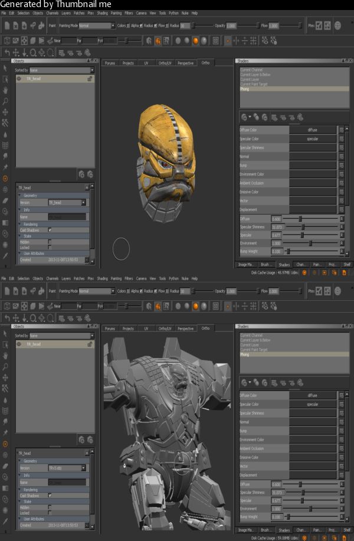Screen dimensions: 354x541
Task: Click R reset button beside Environment, gray-mech window
Action: [x=342, y=509]
